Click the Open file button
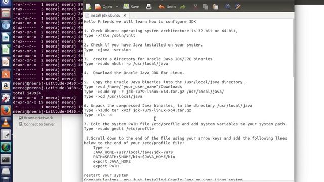Screen dimensions: 324x182 [x=103, y=7]
